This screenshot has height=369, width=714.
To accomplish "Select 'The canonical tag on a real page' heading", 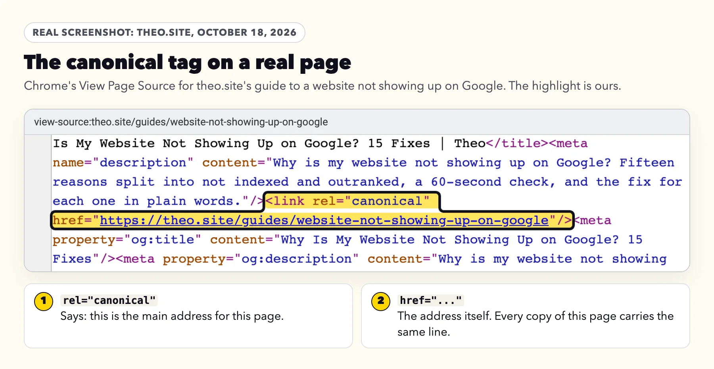I will pos(187,62).
